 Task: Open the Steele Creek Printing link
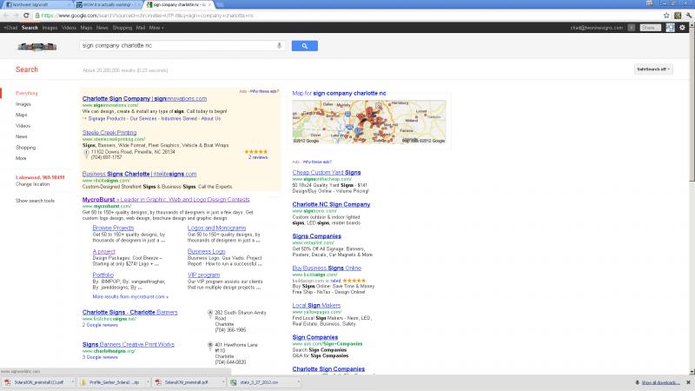coord(109,132)
